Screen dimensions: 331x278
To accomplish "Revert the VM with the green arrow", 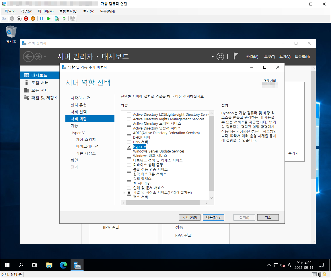I will coord(64,19).
